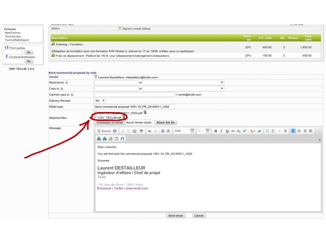Viewport: 326px width, 245px height.
Task: Enable left text alignment
Action: (x=293, y=131)
